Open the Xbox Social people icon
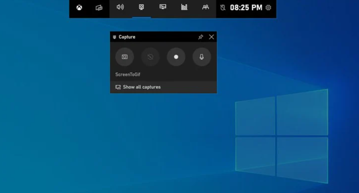 [x=205, y=7]
